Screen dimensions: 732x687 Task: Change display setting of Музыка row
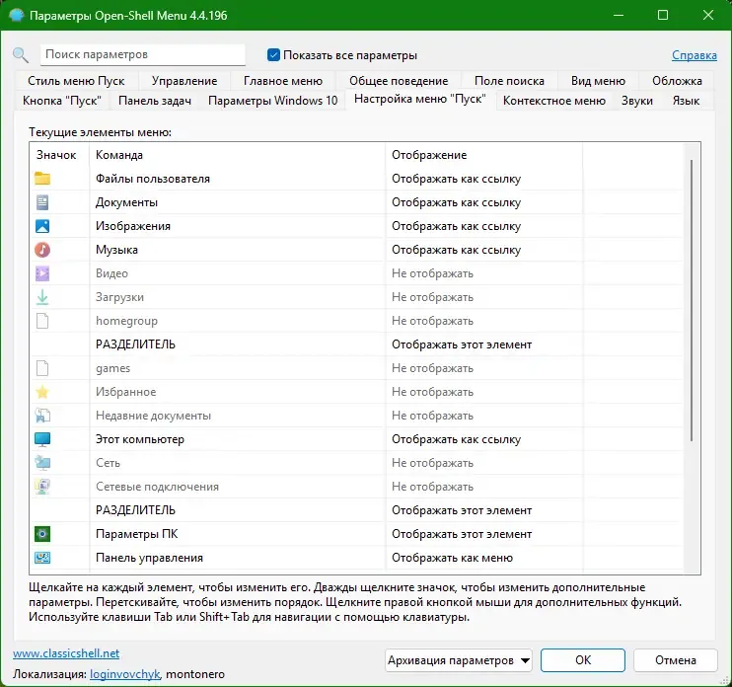click(x=456, y=250)
